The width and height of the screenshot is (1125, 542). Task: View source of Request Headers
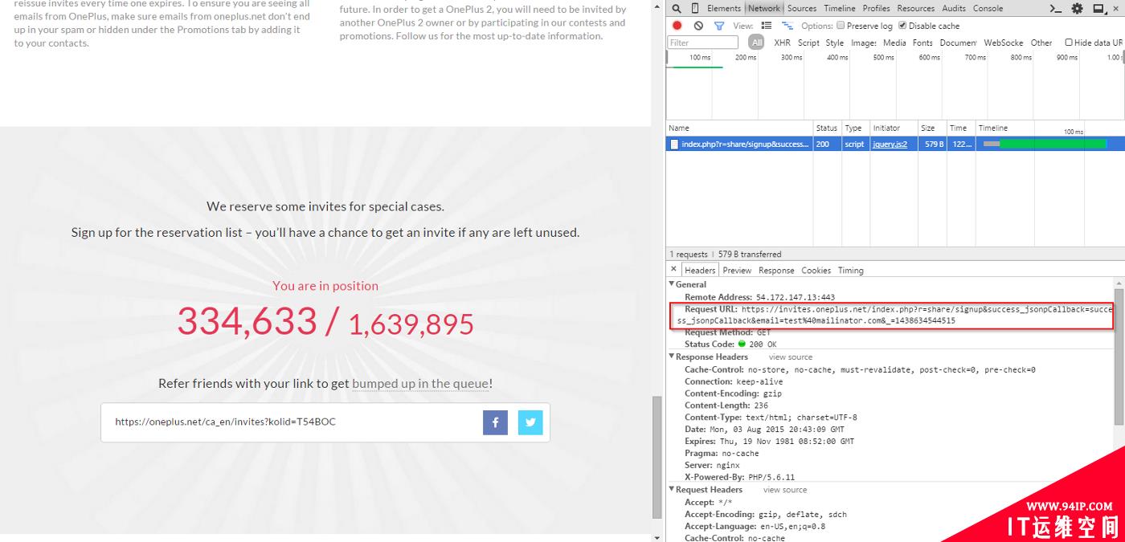click(785, 490)
